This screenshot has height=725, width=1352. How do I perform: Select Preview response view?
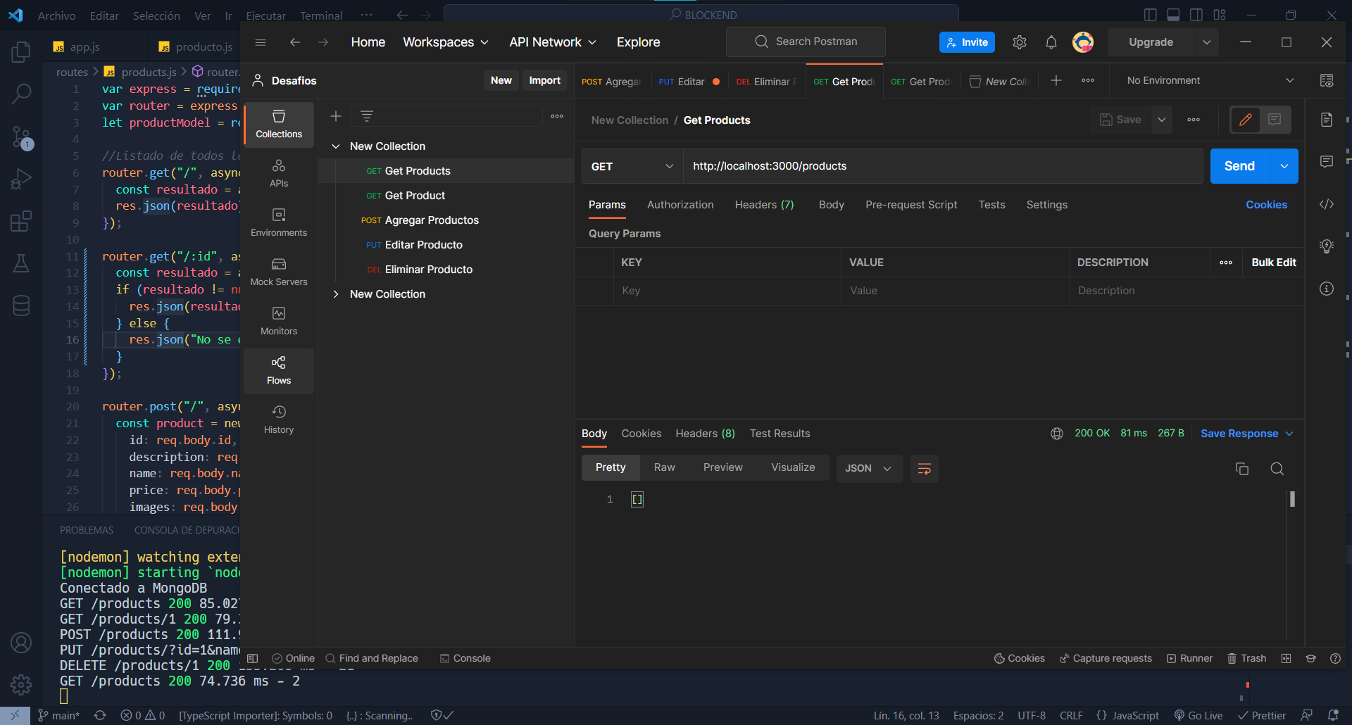click(x=722, y=468)
